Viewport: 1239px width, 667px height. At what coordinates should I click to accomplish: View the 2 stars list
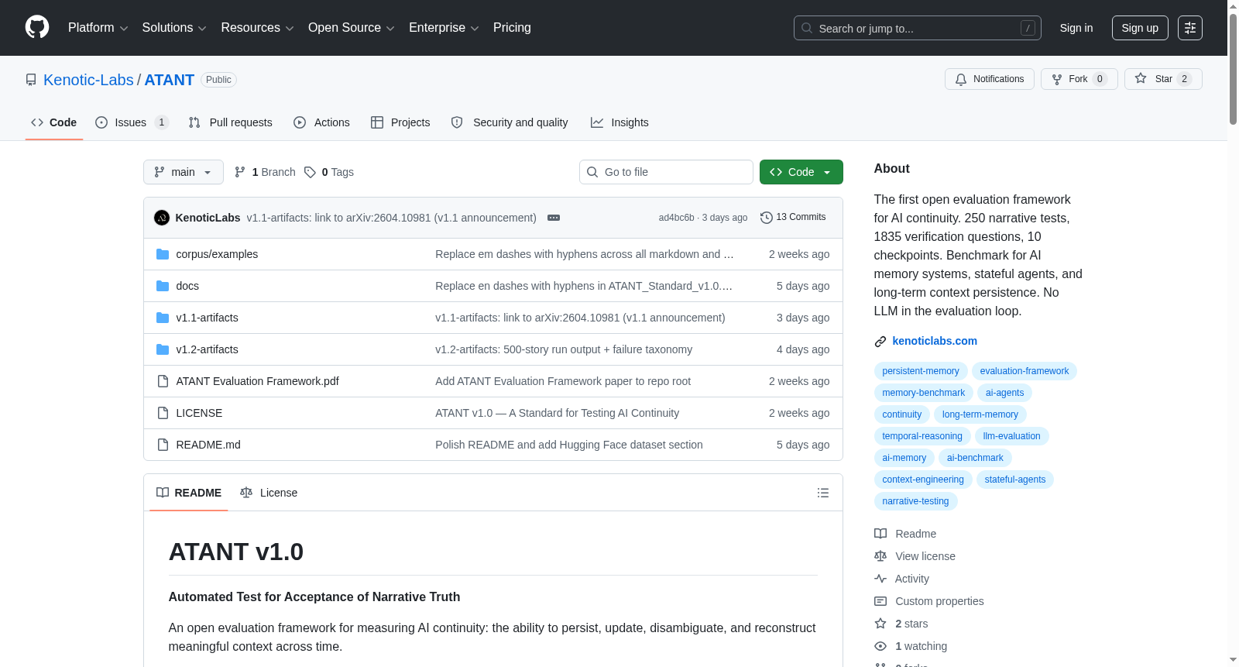coord(901,624)
